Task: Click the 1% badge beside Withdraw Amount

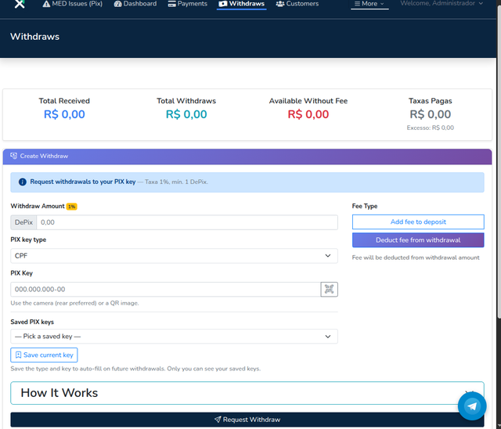Action: pos(71,207)
